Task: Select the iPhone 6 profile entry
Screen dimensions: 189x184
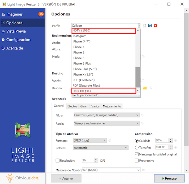Action: click(104, 58)
